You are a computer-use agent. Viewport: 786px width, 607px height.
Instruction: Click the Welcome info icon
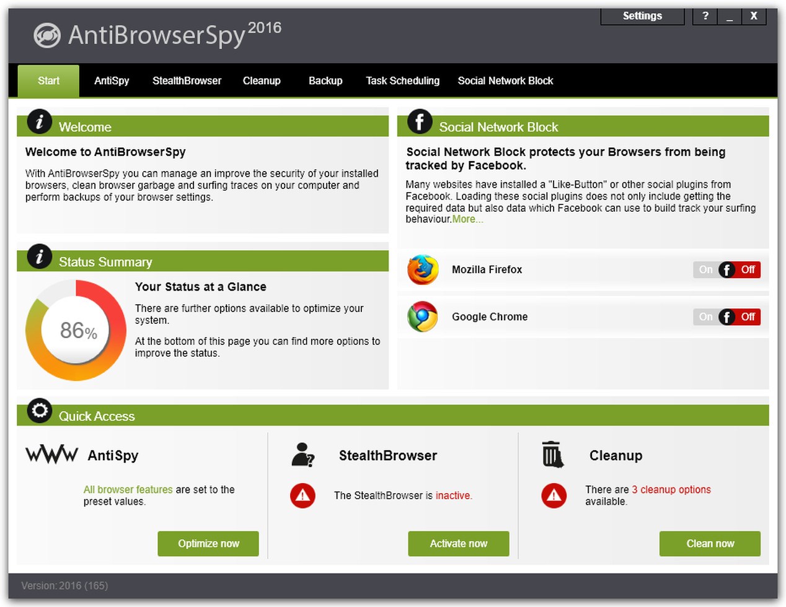point(40,122)
